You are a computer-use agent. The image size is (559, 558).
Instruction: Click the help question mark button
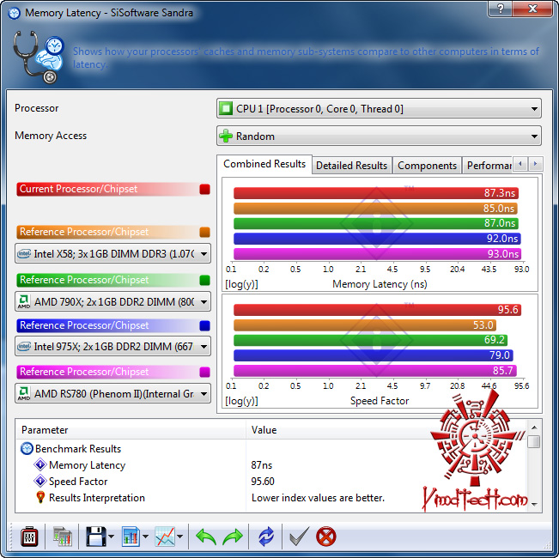500,9
